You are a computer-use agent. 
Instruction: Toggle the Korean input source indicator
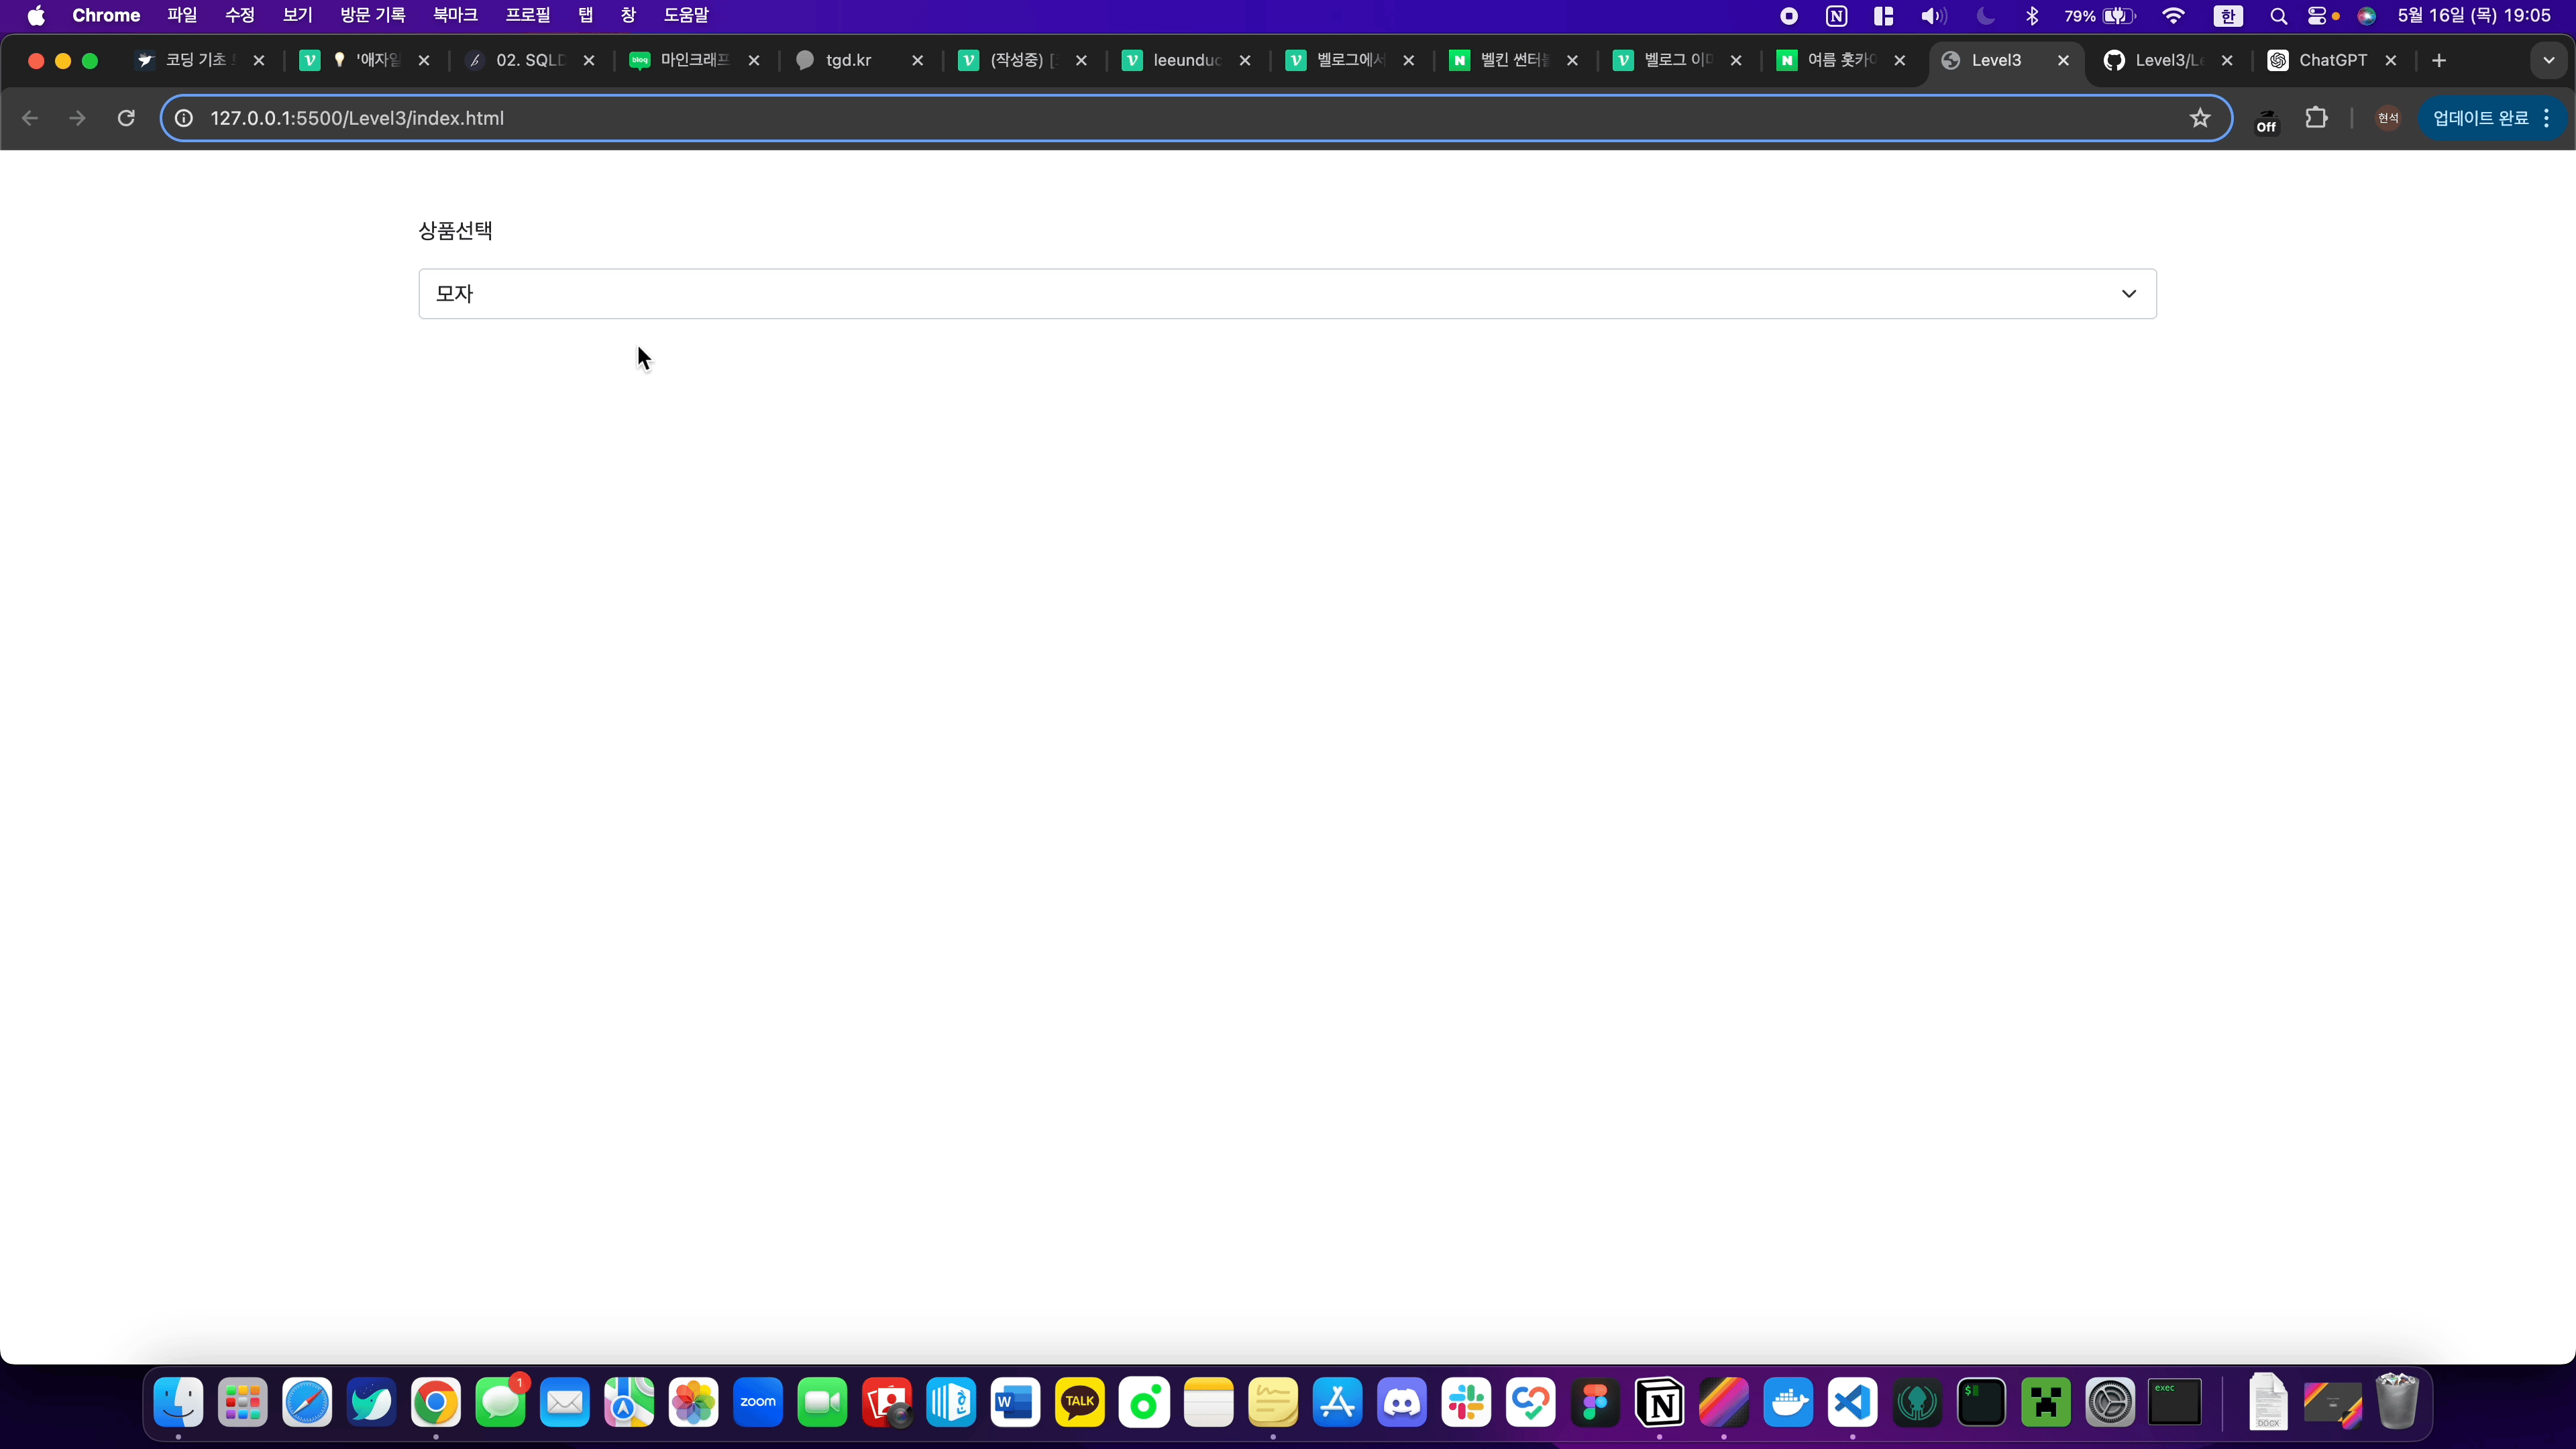(2227, 16)
